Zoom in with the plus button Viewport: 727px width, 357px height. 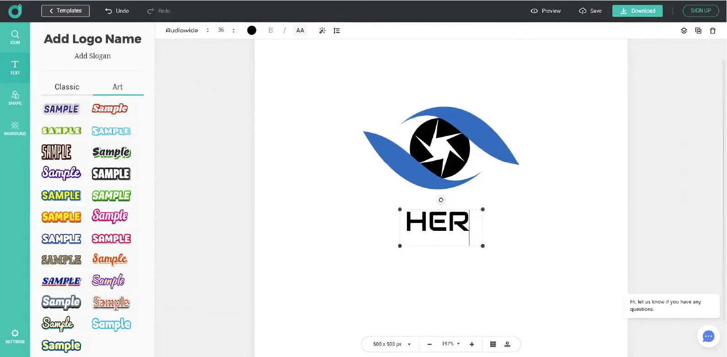(472, 344)
